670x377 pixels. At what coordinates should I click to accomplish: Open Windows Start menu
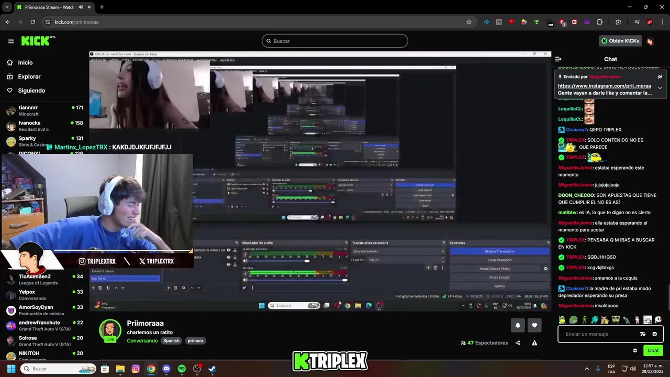click(11, 369)
